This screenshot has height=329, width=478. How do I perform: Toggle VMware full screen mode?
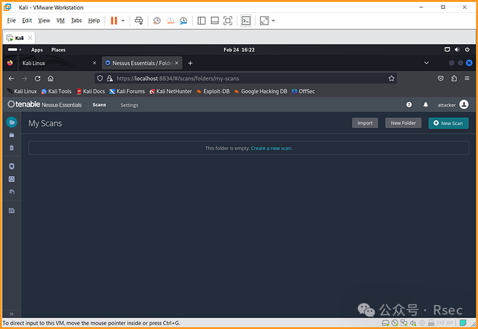pos(228,21)
